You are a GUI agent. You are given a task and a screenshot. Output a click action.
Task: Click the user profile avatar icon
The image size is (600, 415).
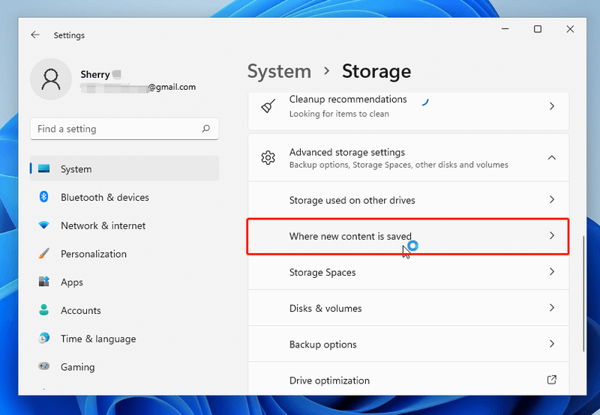51,79
